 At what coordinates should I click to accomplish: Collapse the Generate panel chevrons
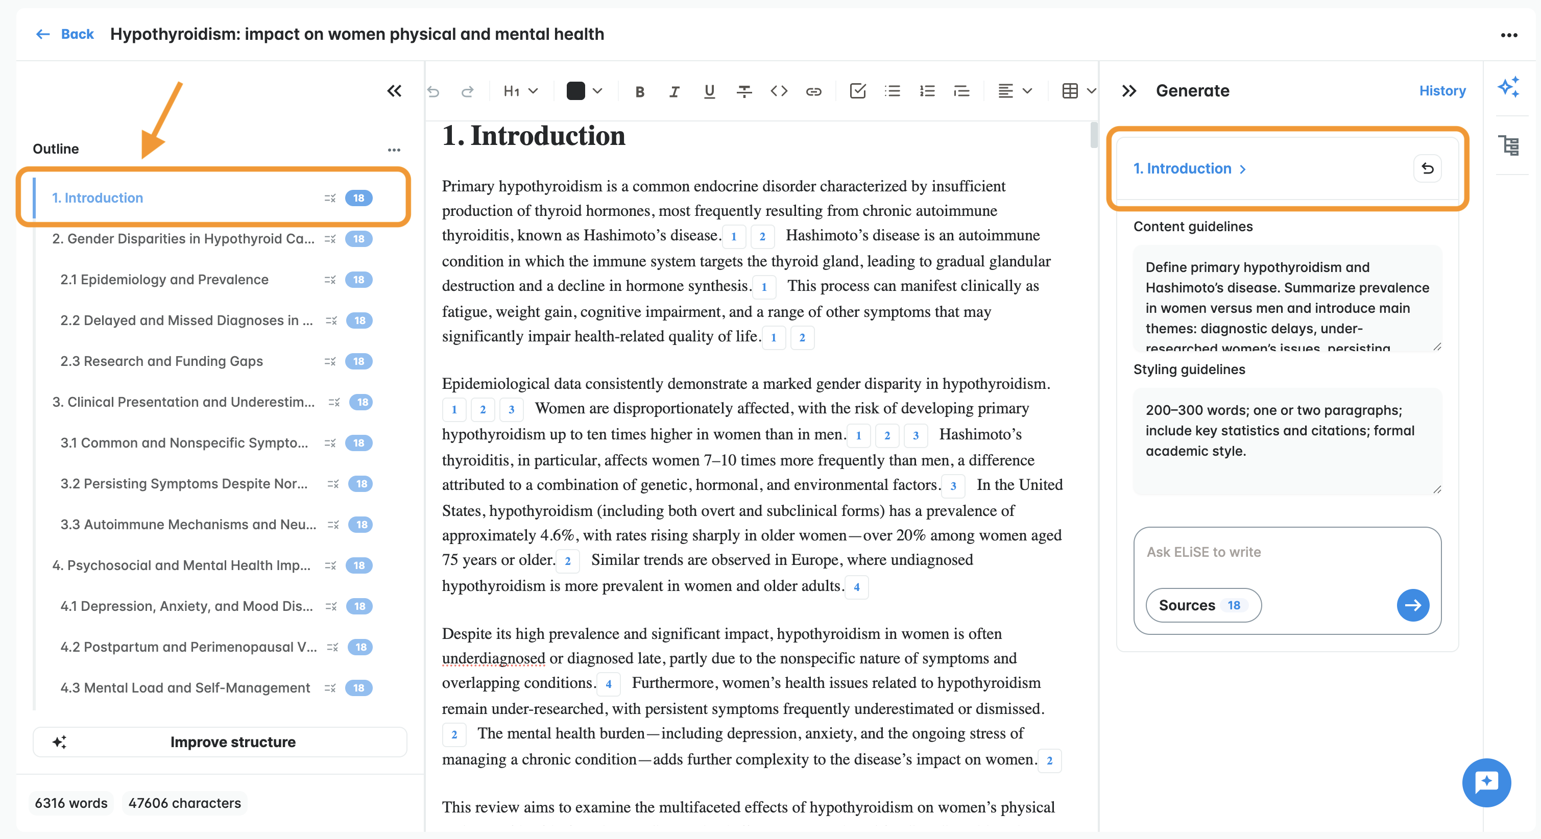[1128, 91]
